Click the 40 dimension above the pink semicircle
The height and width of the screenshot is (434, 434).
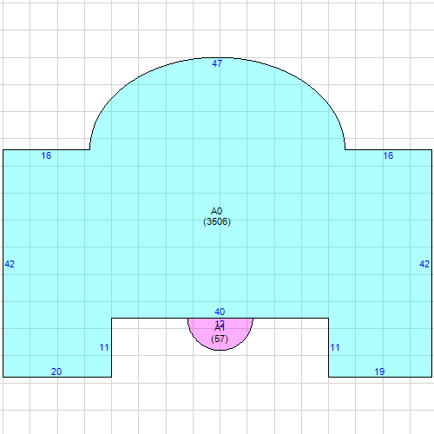(x=220, y=312)
